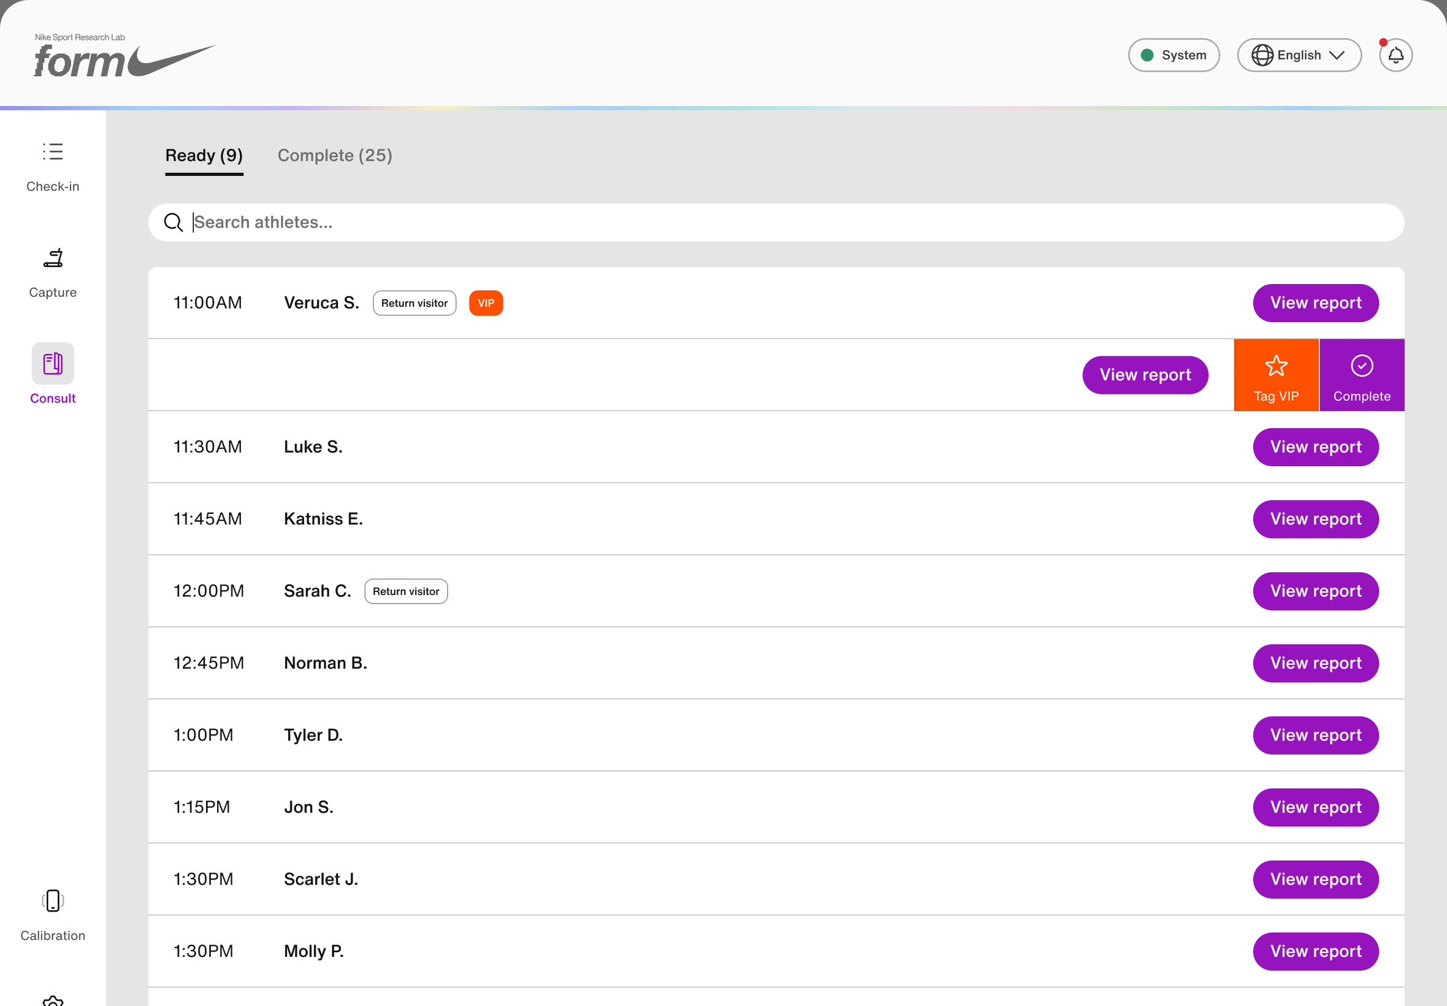The height and width of the screenshot is (1006, 1447).
Task: Select the Tyler D. name
Action: pyautogui.click(x=313, y=735)
